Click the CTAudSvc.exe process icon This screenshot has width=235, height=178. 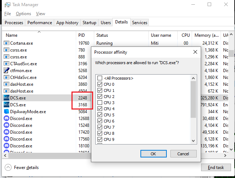6,64
